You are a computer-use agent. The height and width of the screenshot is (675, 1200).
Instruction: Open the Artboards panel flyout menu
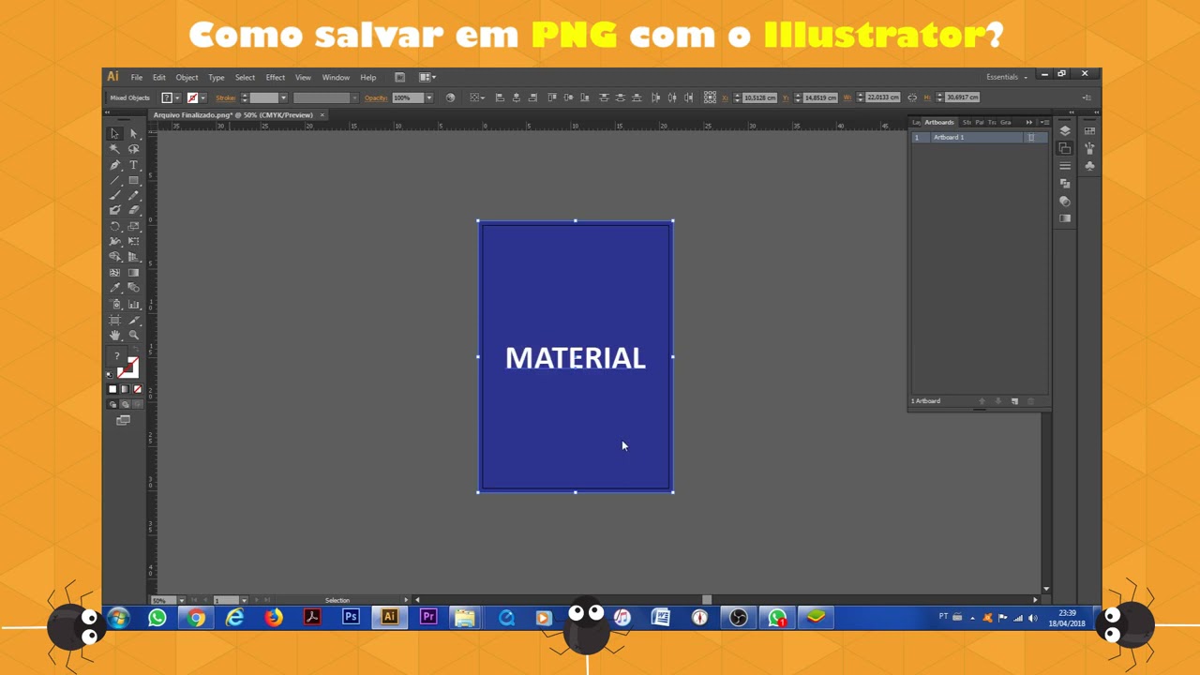pyautogui.click(x=1044, y=122)
